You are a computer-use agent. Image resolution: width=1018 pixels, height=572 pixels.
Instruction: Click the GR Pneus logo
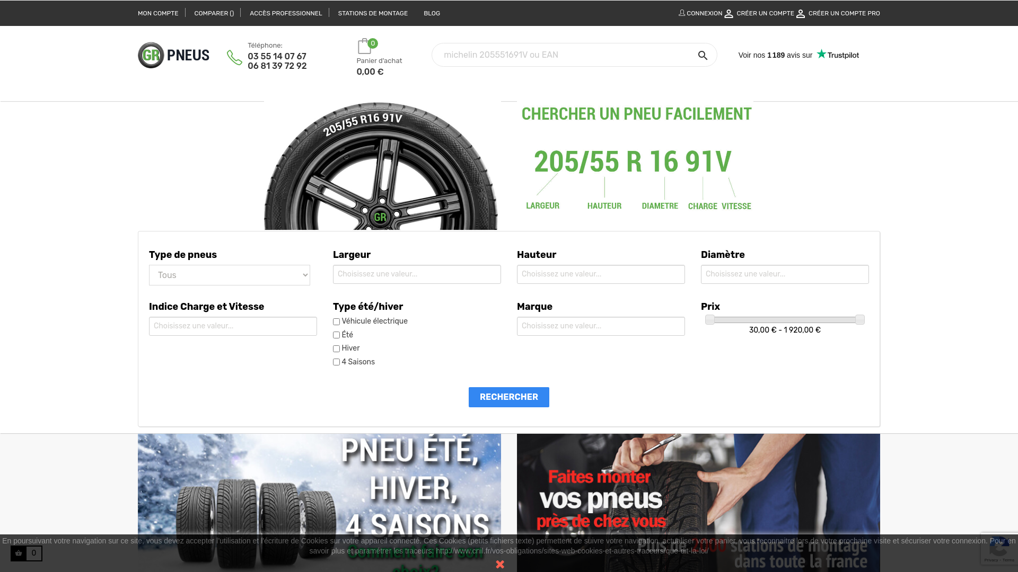point(173,55)
